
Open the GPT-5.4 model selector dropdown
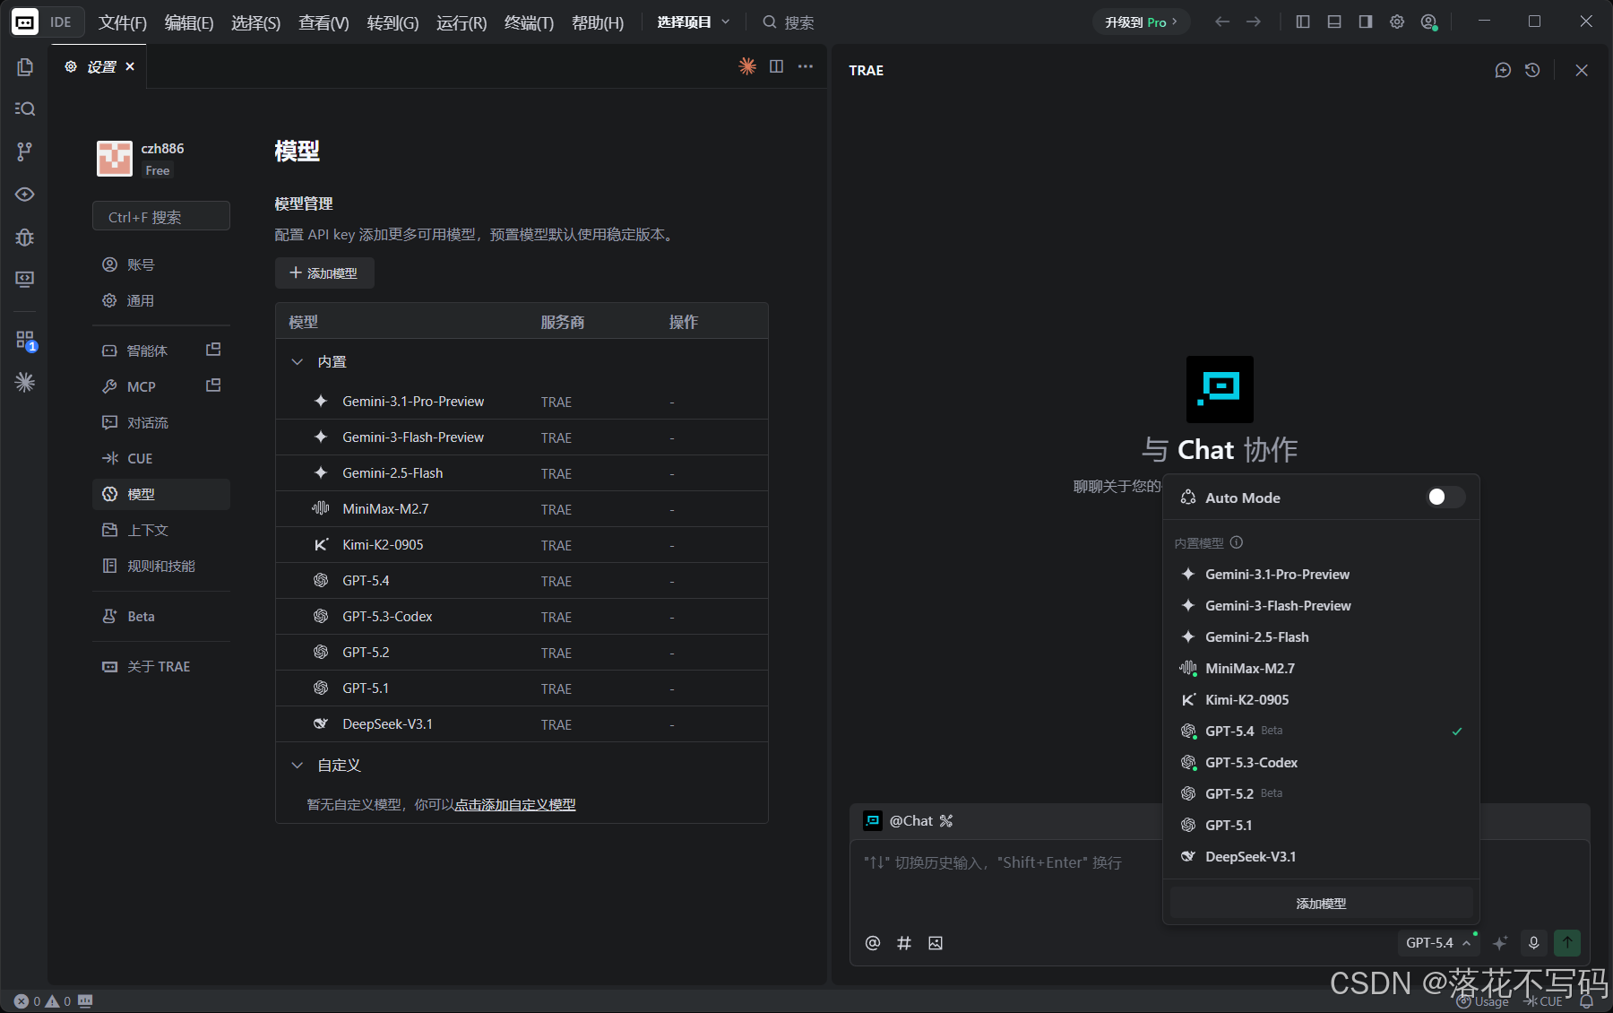[x=1438, y=943]
